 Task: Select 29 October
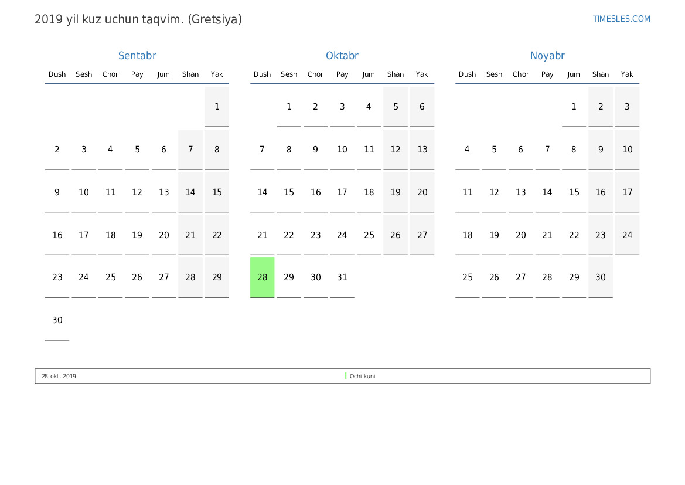tap(289, 277)
